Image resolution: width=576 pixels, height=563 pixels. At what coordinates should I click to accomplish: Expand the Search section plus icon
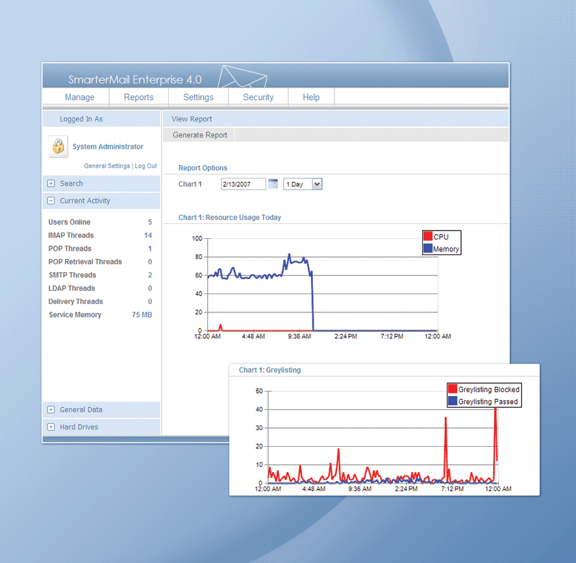pos(51,184)
